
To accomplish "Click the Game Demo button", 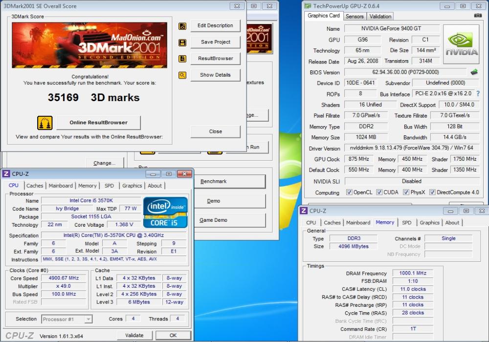I will tap(230, 220).
